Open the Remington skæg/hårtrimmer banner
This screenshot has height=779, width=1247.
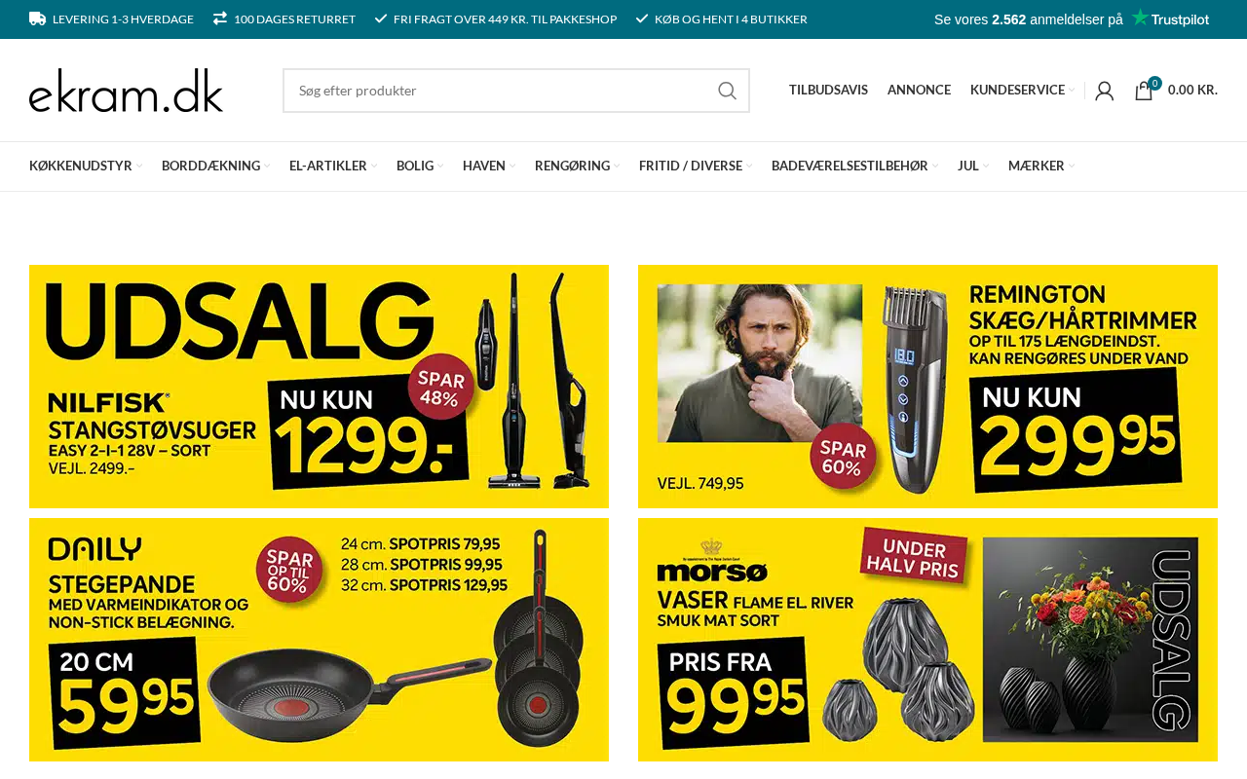(x=927, y=387)
